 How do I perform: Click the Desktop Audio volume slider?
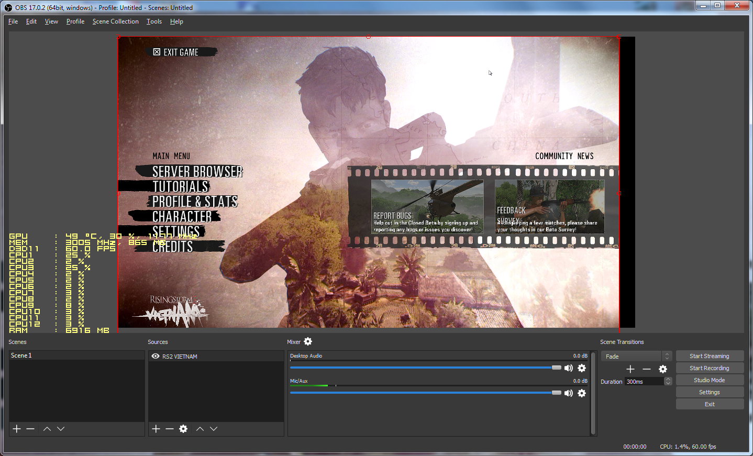(426, 368)
